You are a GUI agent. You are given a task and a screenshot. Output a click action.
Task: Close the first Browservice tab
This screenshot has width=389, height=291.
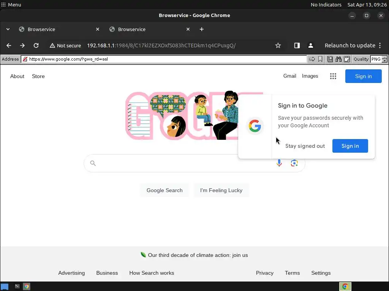point(98,29)
